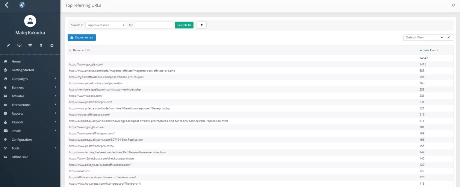
Task: Edit Default View using the pencil icon
Action: 449,37
